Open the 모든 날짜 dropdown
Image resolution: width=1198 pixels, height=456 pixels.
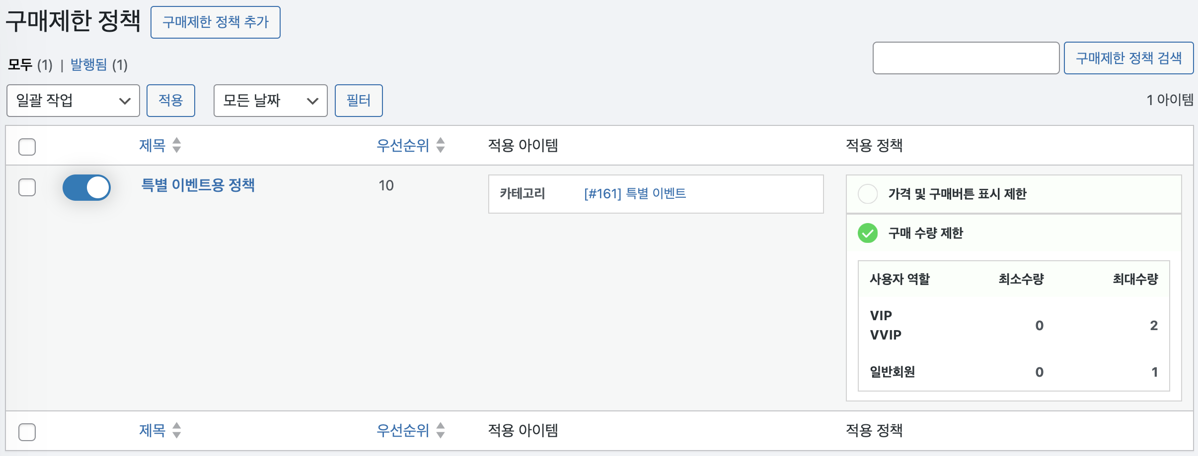[270, 101]
